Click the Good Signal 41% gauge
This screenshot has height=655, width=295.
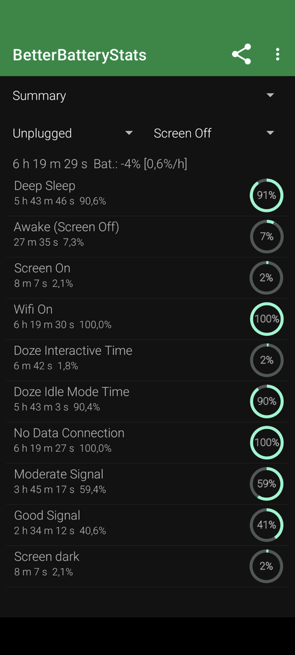tap(267, 525)
